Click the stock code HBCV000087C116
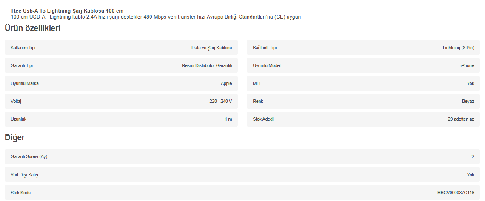This screenshot has width=485, height=201. click(x=456, y=193)
